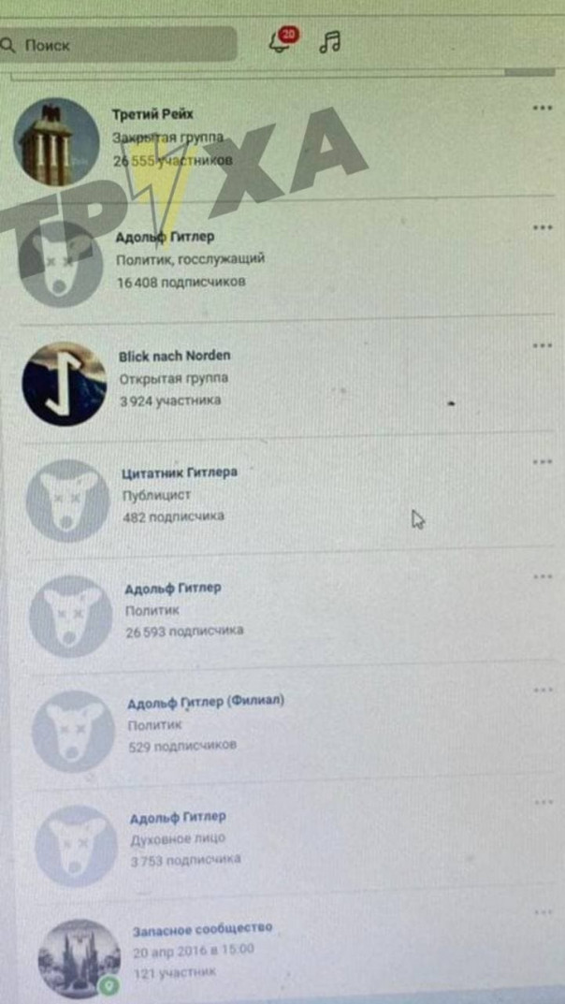Click location pin badge on Запасное сообщество avatar

(109, 987)
